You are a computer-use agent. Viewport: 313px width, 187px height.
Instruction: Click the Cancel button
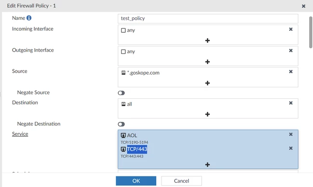click(181, 181)
